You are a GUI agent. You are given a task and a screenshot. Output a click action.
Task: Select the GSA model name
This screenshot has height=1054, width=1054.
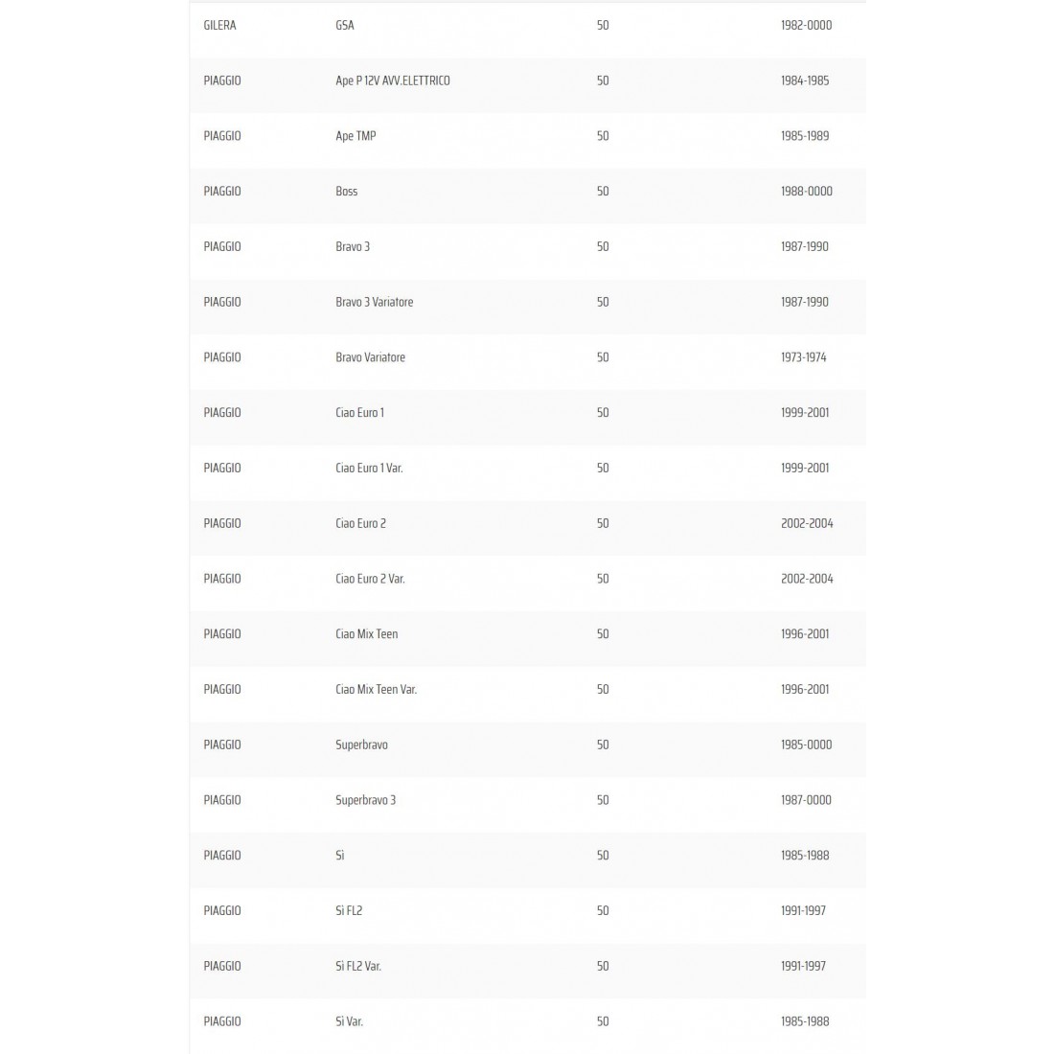click(345, 25)
